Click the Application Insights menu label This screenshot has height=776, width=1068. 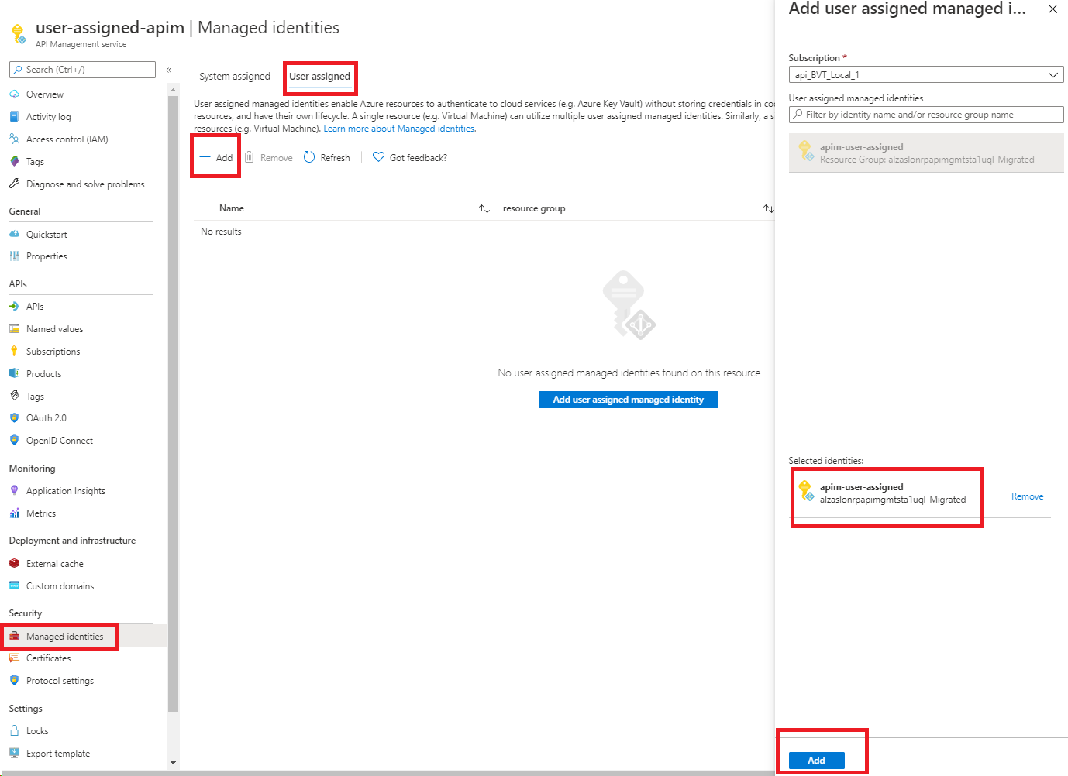pos(66,491)
